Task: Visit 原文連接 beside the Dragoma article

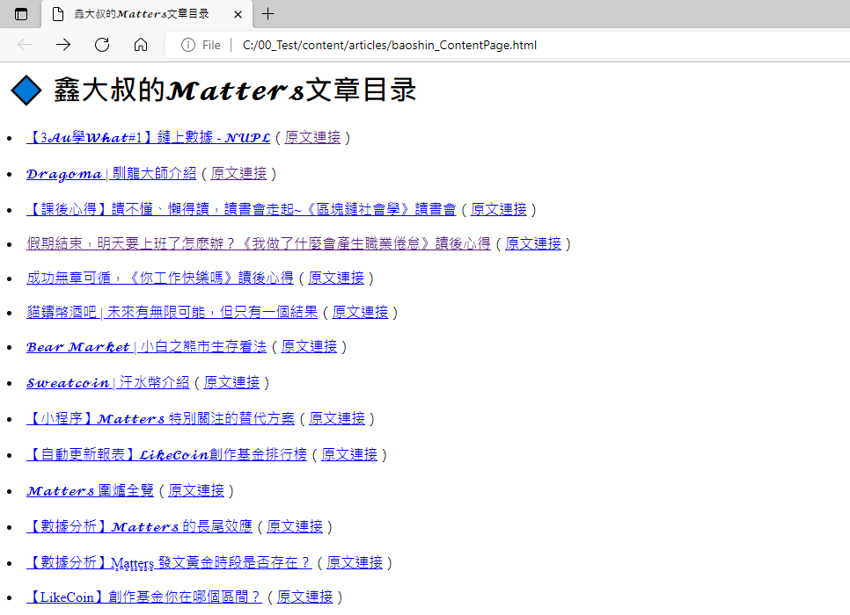Action: 238,174
